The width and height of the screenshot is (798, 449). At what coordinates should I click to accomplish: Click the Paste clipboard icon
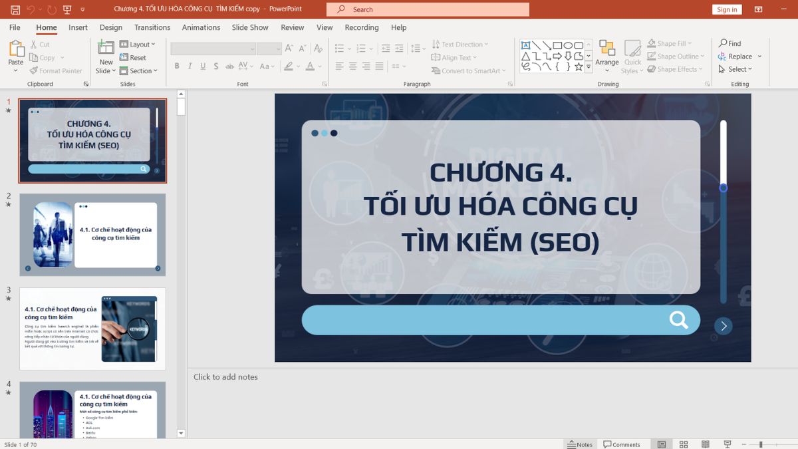pos(16,49)
